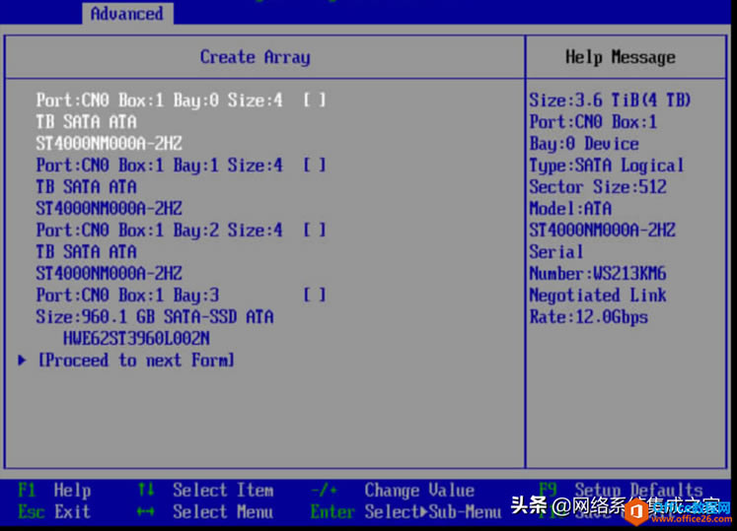Click the F1 Help legend
This screenshot has height=531, width=737.
(54, 491)
